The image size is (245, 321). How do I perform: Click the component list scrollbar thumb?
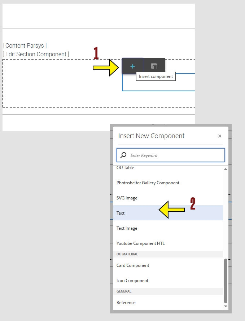tap(226, 281)
